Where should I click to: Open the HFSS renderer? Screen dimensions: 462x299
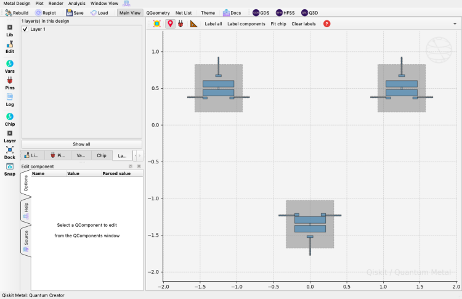(285, 13)
